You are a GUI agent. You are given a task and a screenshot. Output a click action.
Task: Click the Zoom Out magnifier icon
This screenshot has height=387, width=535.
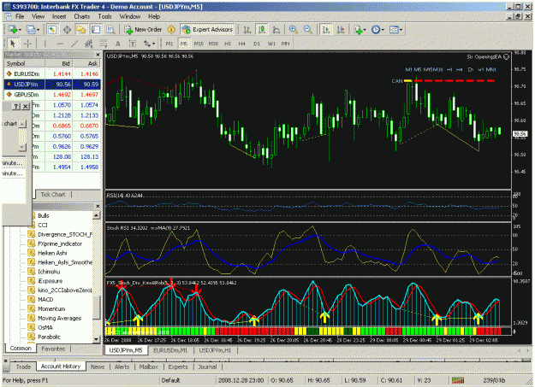(x=308, y=30)
